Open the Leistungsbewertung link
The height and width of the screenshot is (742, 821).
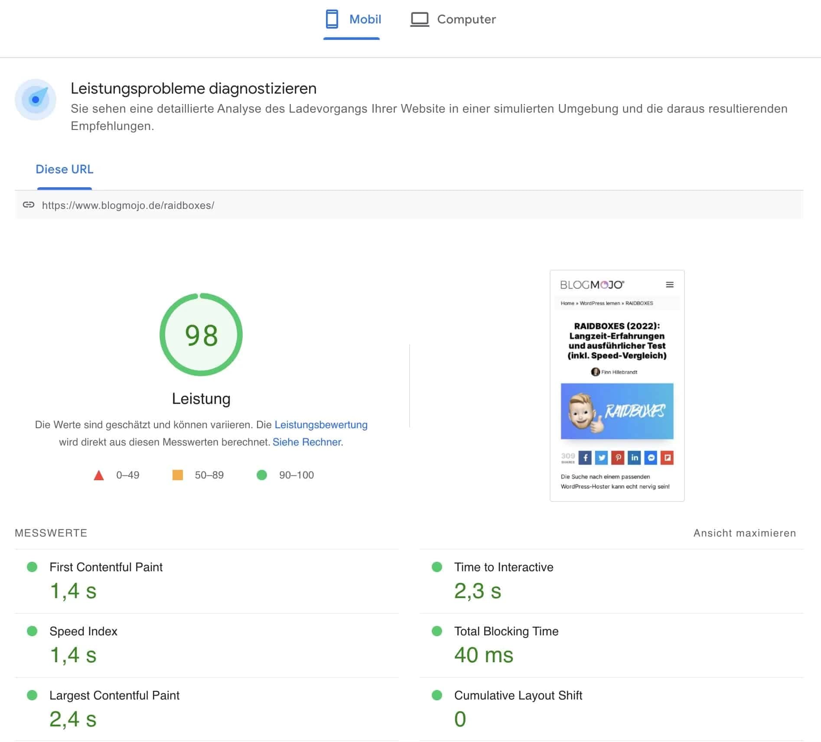click(x=321, y=425)
